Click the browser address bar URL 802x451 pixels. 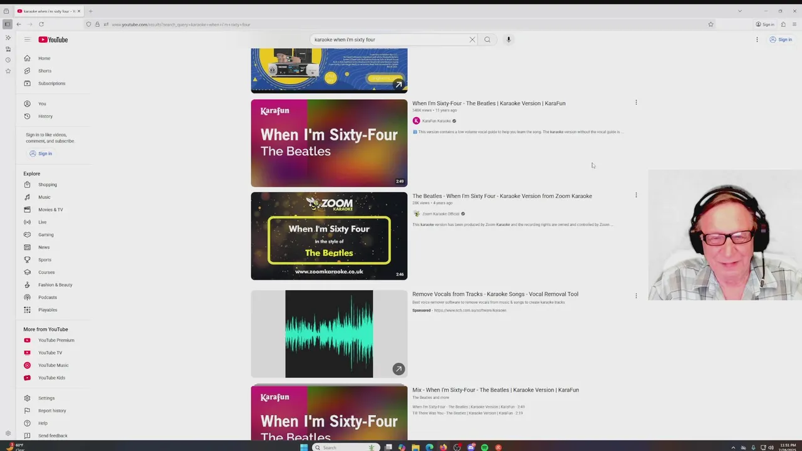tap(181, 24)
